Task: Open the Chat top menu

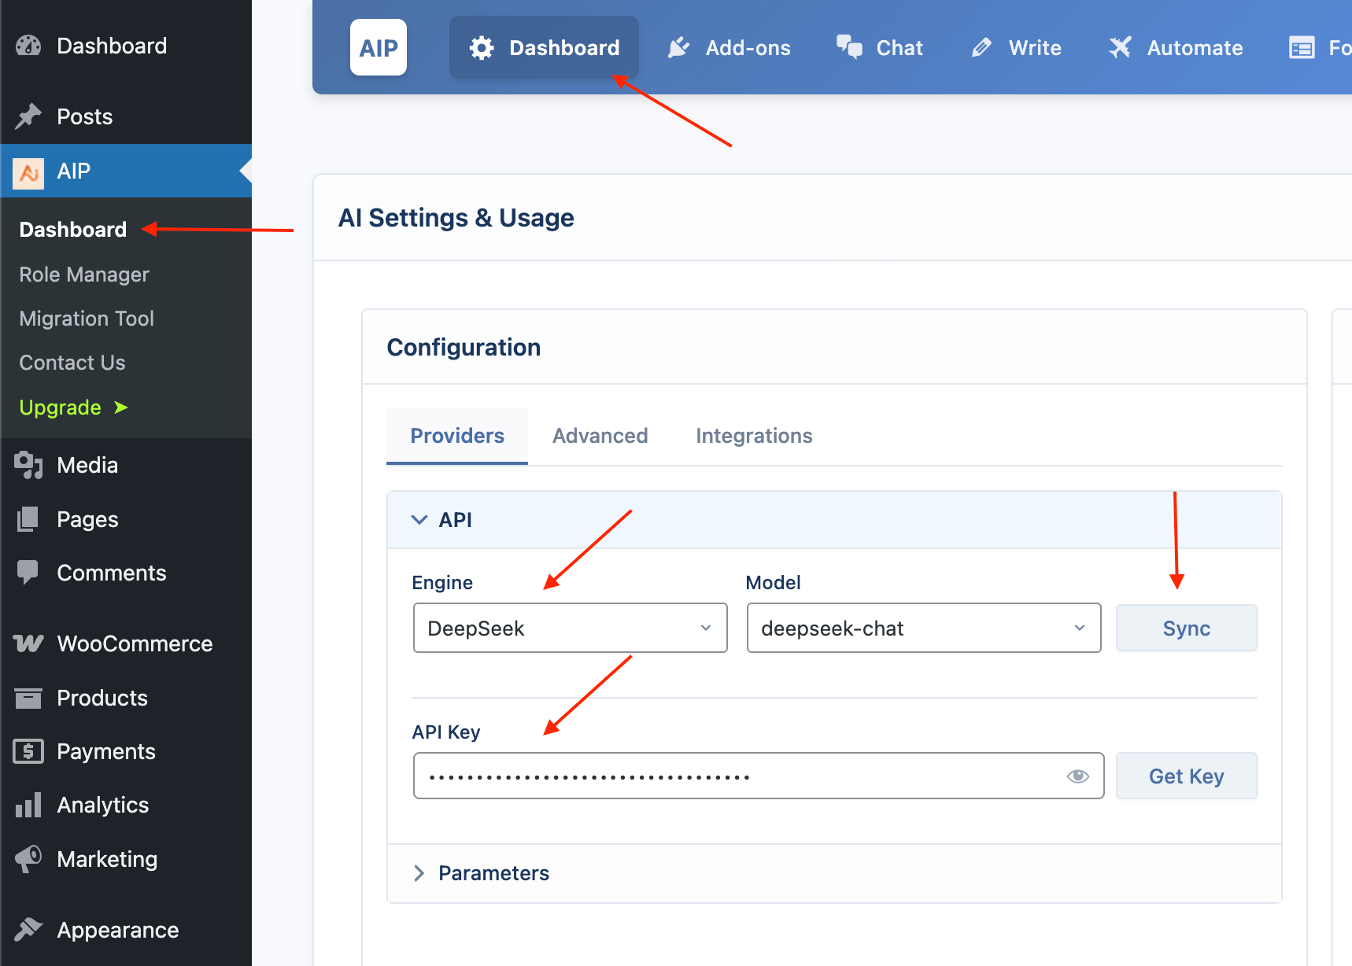Action: [880, 48]
